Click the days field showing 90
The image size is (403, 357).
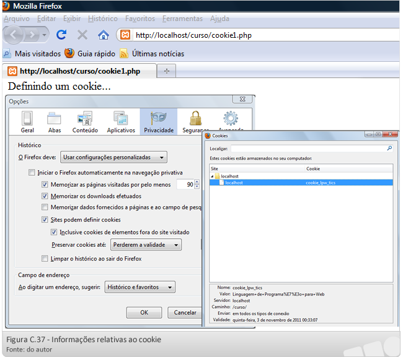tap(185, 184)
